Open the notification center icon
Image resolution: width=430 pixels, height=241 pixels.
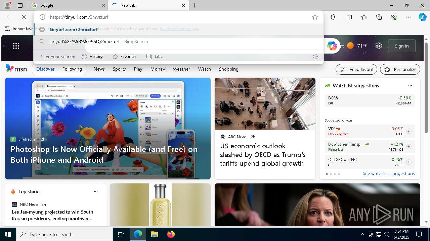pyautogui.click(x=419, y=234)
